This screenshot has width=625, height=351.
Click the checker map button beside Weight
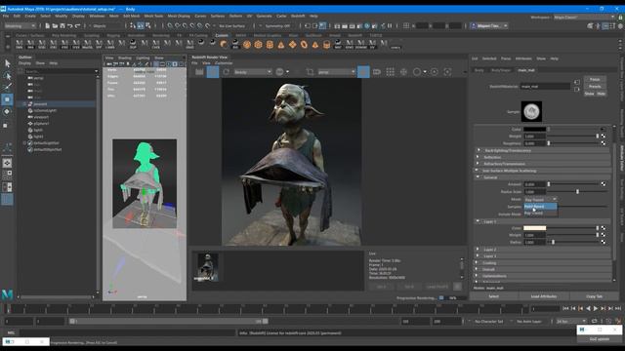click(604, 136)
